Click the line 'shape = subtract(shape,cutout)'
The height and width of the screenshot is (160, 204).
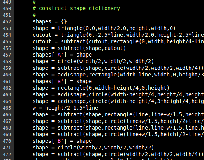(79, 48)
